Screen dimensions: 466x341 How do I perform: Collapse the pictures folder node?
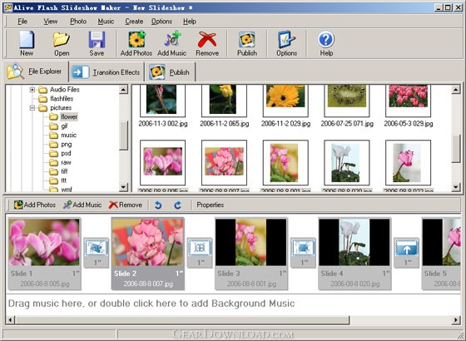pyautogui.click(x=32, y=108)
